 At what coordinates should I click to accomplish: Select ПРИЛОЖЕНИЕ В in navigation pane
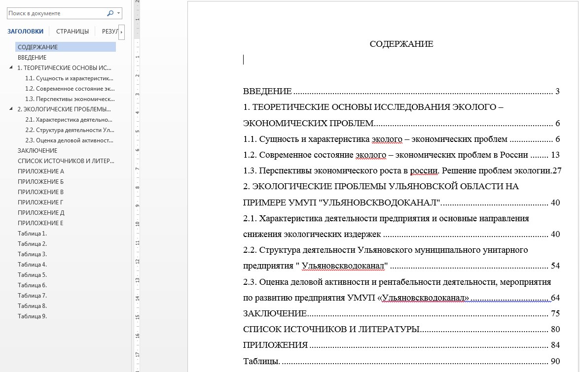pos(40,192)
